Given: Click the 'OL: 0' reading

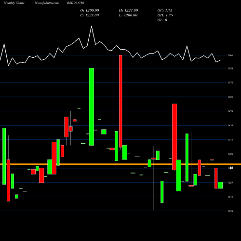Looking at the screenshot, I should pos(162,20).
